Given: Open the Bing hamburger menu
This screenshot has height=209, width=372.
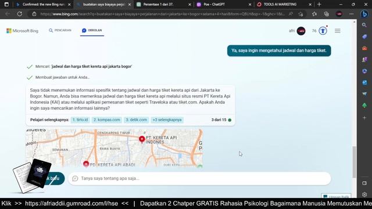Looking at the screenshot, I should click(x=338, y=31).
